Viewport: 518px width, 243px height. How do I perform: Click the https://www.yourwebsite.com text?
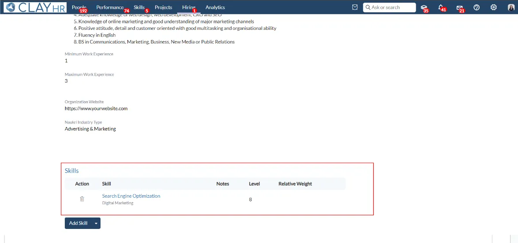[96, 109]
